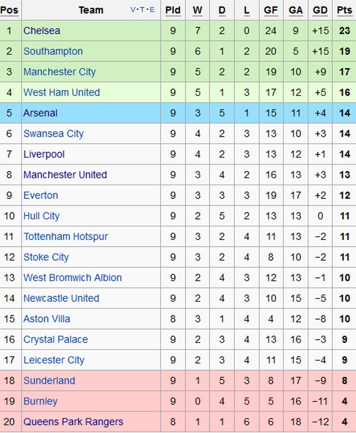Viewport: 356px width, 433px height.
Task: Open the Arsenal team link
Action: [40, 113]
